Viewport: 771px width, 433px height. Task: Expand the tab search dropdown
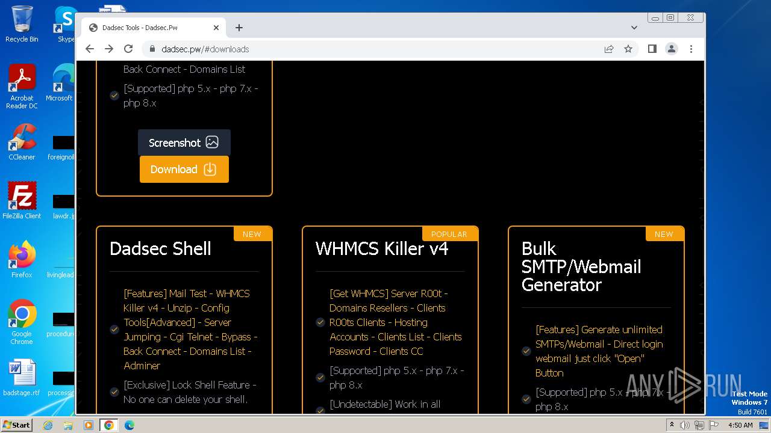(x=634, y=28)
